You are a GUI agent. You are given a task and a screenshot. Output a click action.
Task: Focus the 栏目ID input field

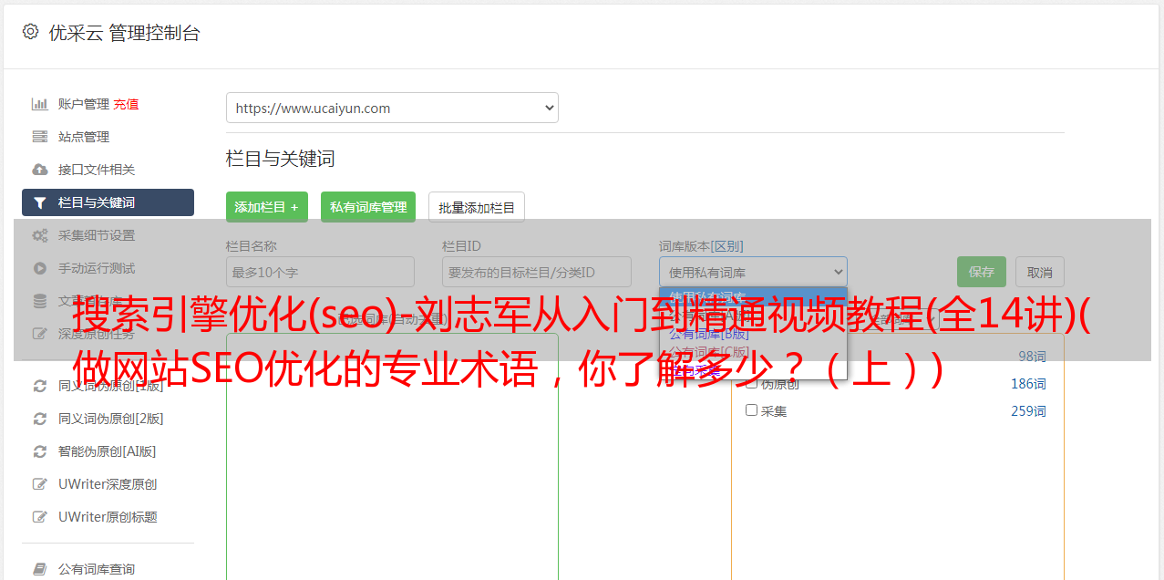point(537,272)
